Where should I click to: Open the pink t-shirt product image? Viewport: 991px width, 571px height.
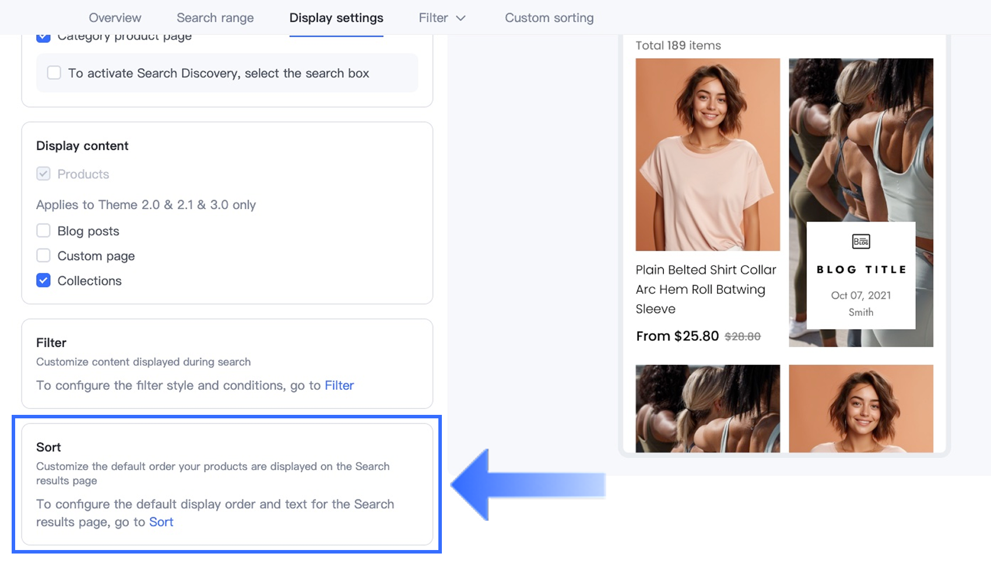point(708,154)
